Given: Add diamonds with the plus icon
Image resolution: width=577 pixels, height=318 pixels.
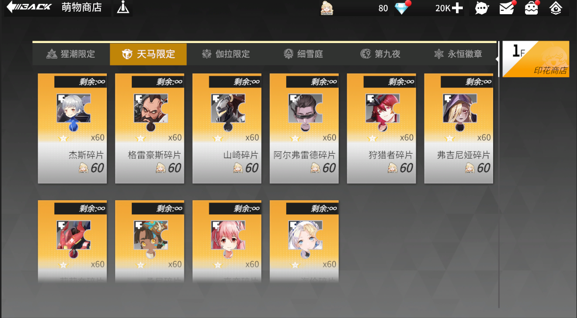Looking at the screenshot, I should click(457, 8).
